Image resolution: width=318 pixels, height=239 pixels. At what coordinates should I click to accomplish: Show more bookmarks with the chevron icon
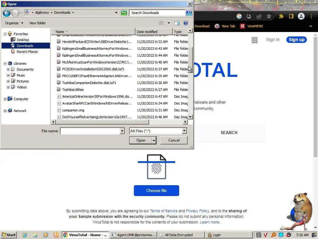(x=311, y=26)
